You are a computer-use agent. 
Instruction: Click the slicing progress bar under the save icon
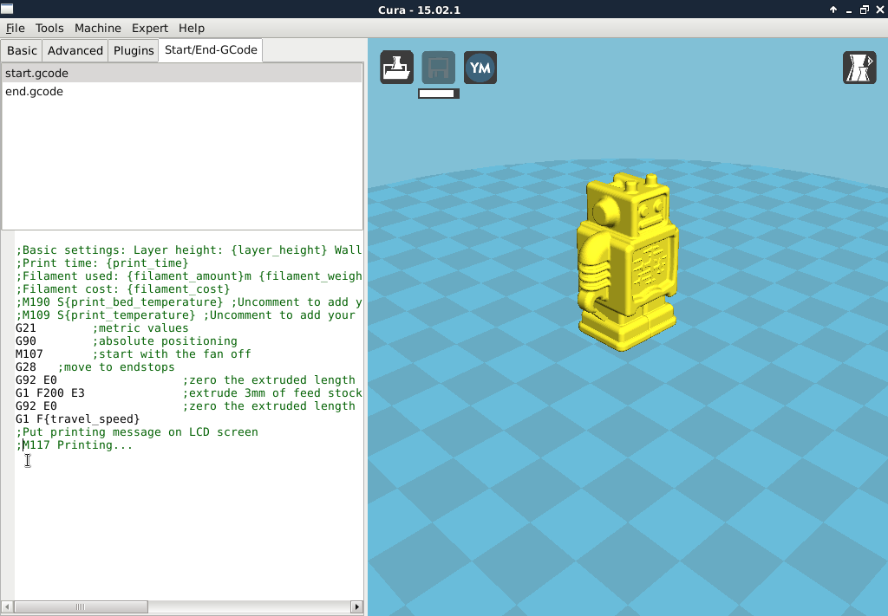(x=438, y=94)
